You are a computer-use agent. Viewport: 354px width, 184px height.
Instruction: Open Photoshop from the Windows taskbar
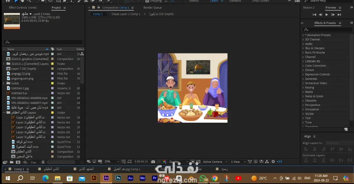(118, 178)
